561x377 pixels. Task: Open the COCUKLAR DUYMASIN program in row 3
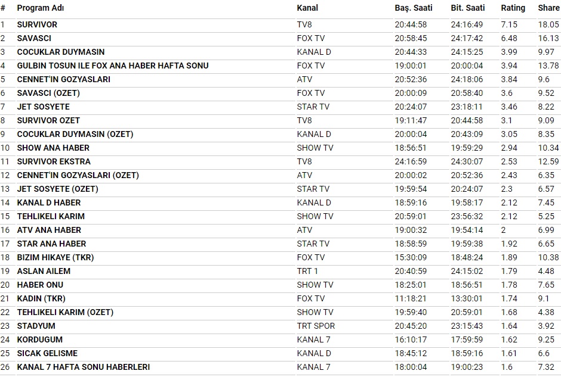click(60, 52)
